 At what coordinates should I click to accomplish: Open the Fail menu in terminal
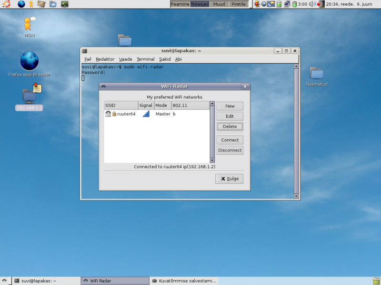tap(88, 59)
